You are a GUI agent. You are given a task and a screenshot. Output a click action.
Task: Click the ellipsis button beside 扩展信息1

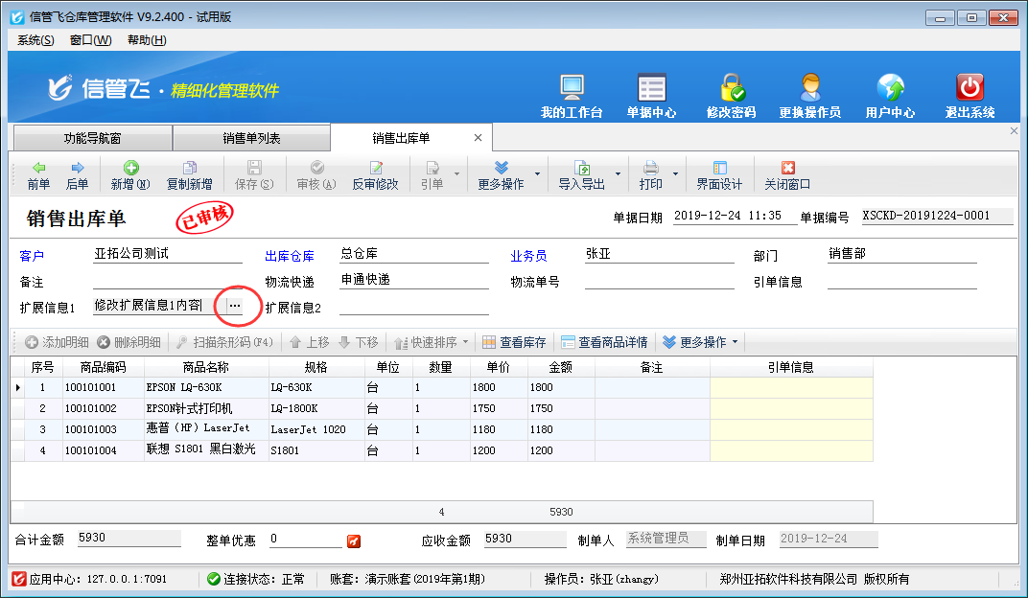pyautogui.click(x=234, y=306)
